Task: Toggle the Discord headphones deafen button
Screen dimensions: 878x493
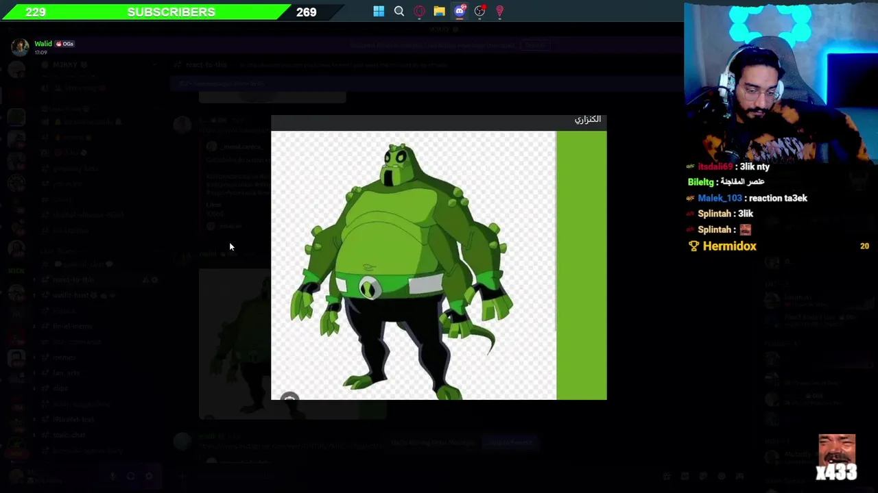Action: click(131, 476)
